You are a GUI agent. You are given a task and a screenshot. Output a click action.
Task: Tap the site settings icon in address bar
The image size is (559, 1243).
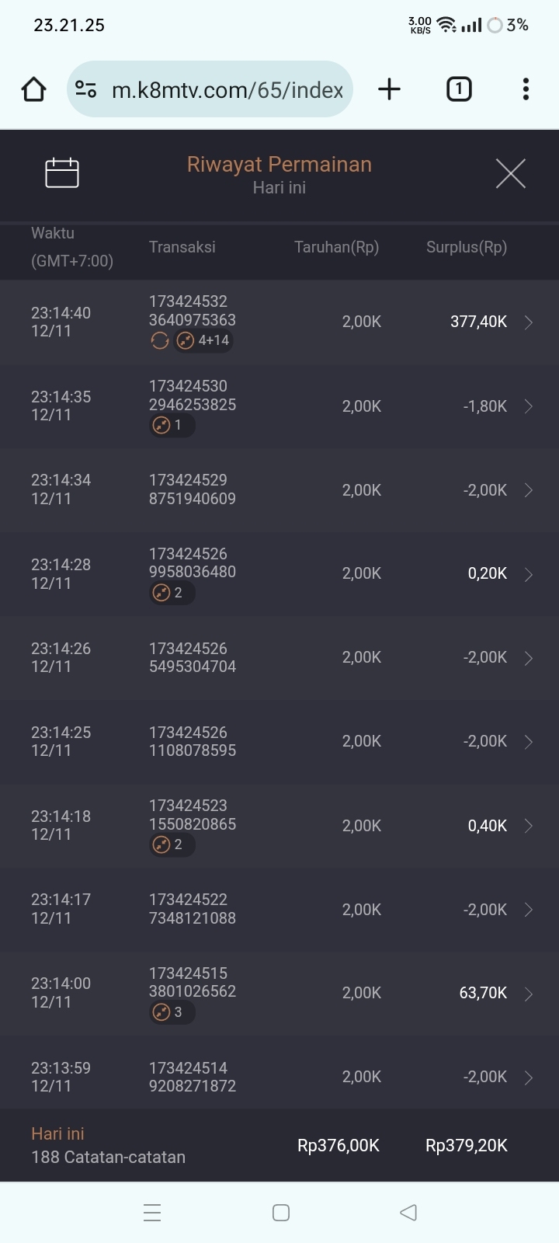86,90
